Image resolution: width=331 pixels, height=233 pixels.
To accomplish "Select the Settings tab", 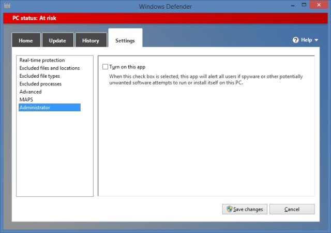I will (125, 40).
